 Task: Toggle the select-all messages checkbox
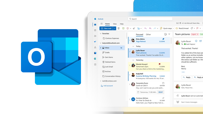pos(165,34)
